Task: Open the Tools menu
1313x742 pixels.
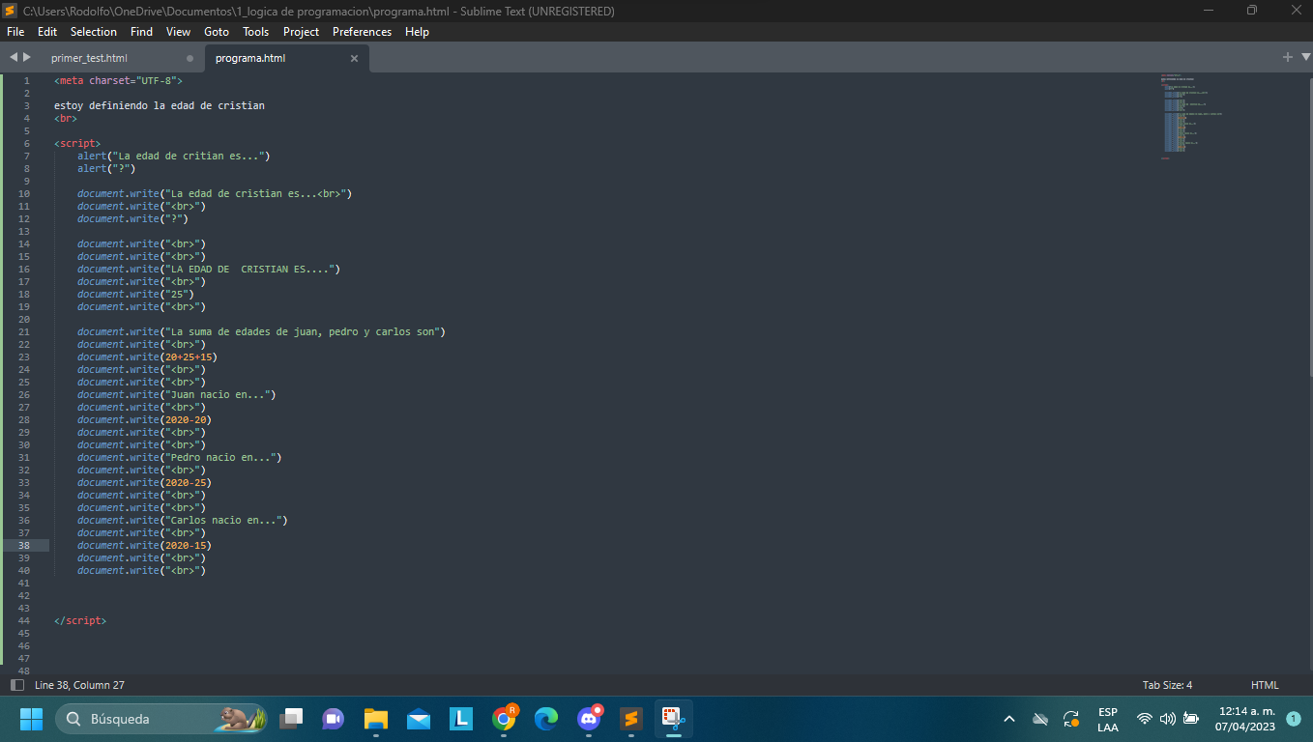Action: pyautogui.click(x=256, y=32)
